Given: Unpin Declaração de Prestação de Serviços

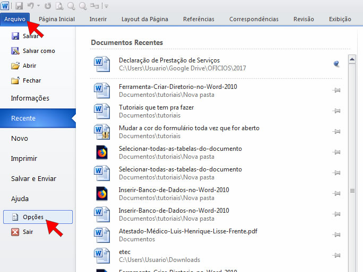Looking at the screenshot, I should [336, 64].
